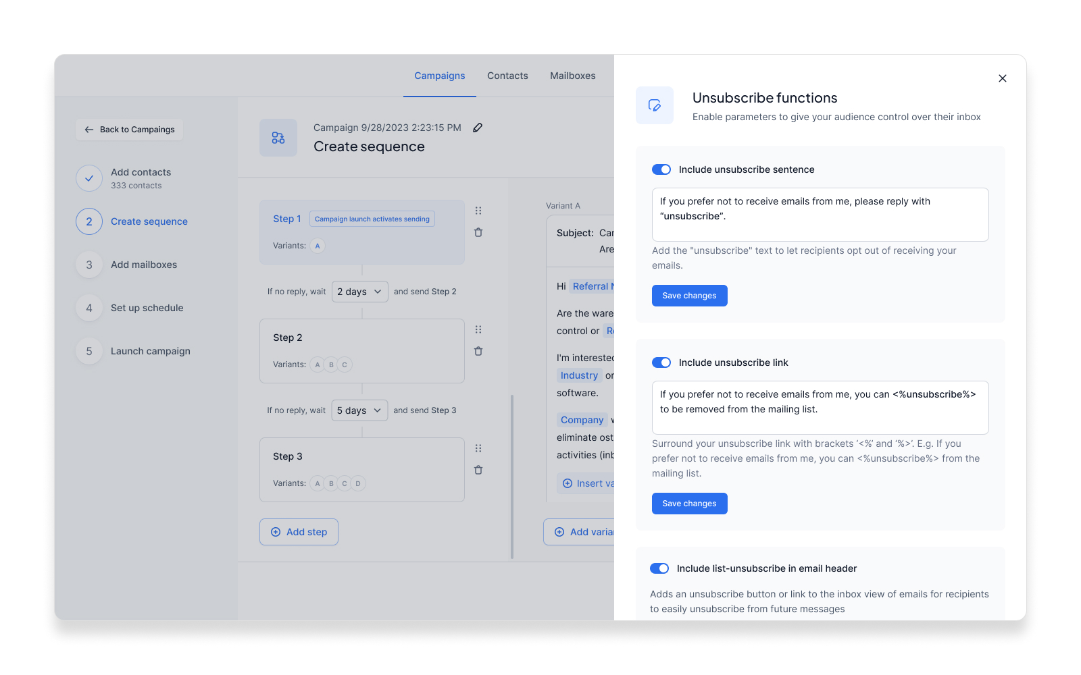This screenshot has width=1081, height=675.
Task: Go to the Launch campaign step
Action: coord(151,351)
